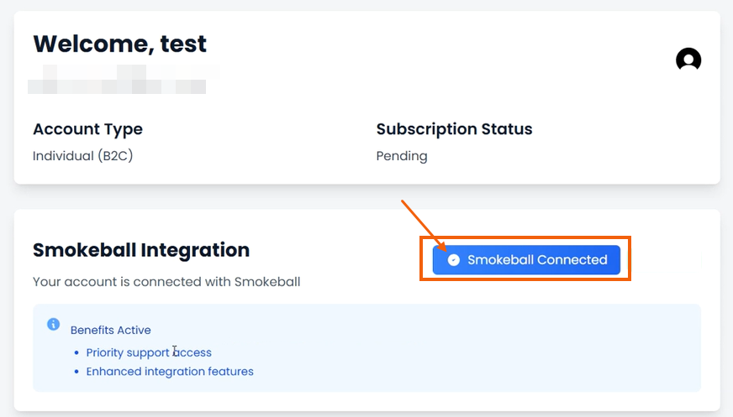
Task: Open the user profile avatar icon
Action: [688, 60]
